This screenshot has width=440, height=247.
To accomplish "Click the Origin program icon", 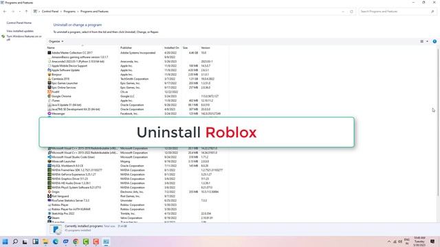I will click(x=49, y=192).
